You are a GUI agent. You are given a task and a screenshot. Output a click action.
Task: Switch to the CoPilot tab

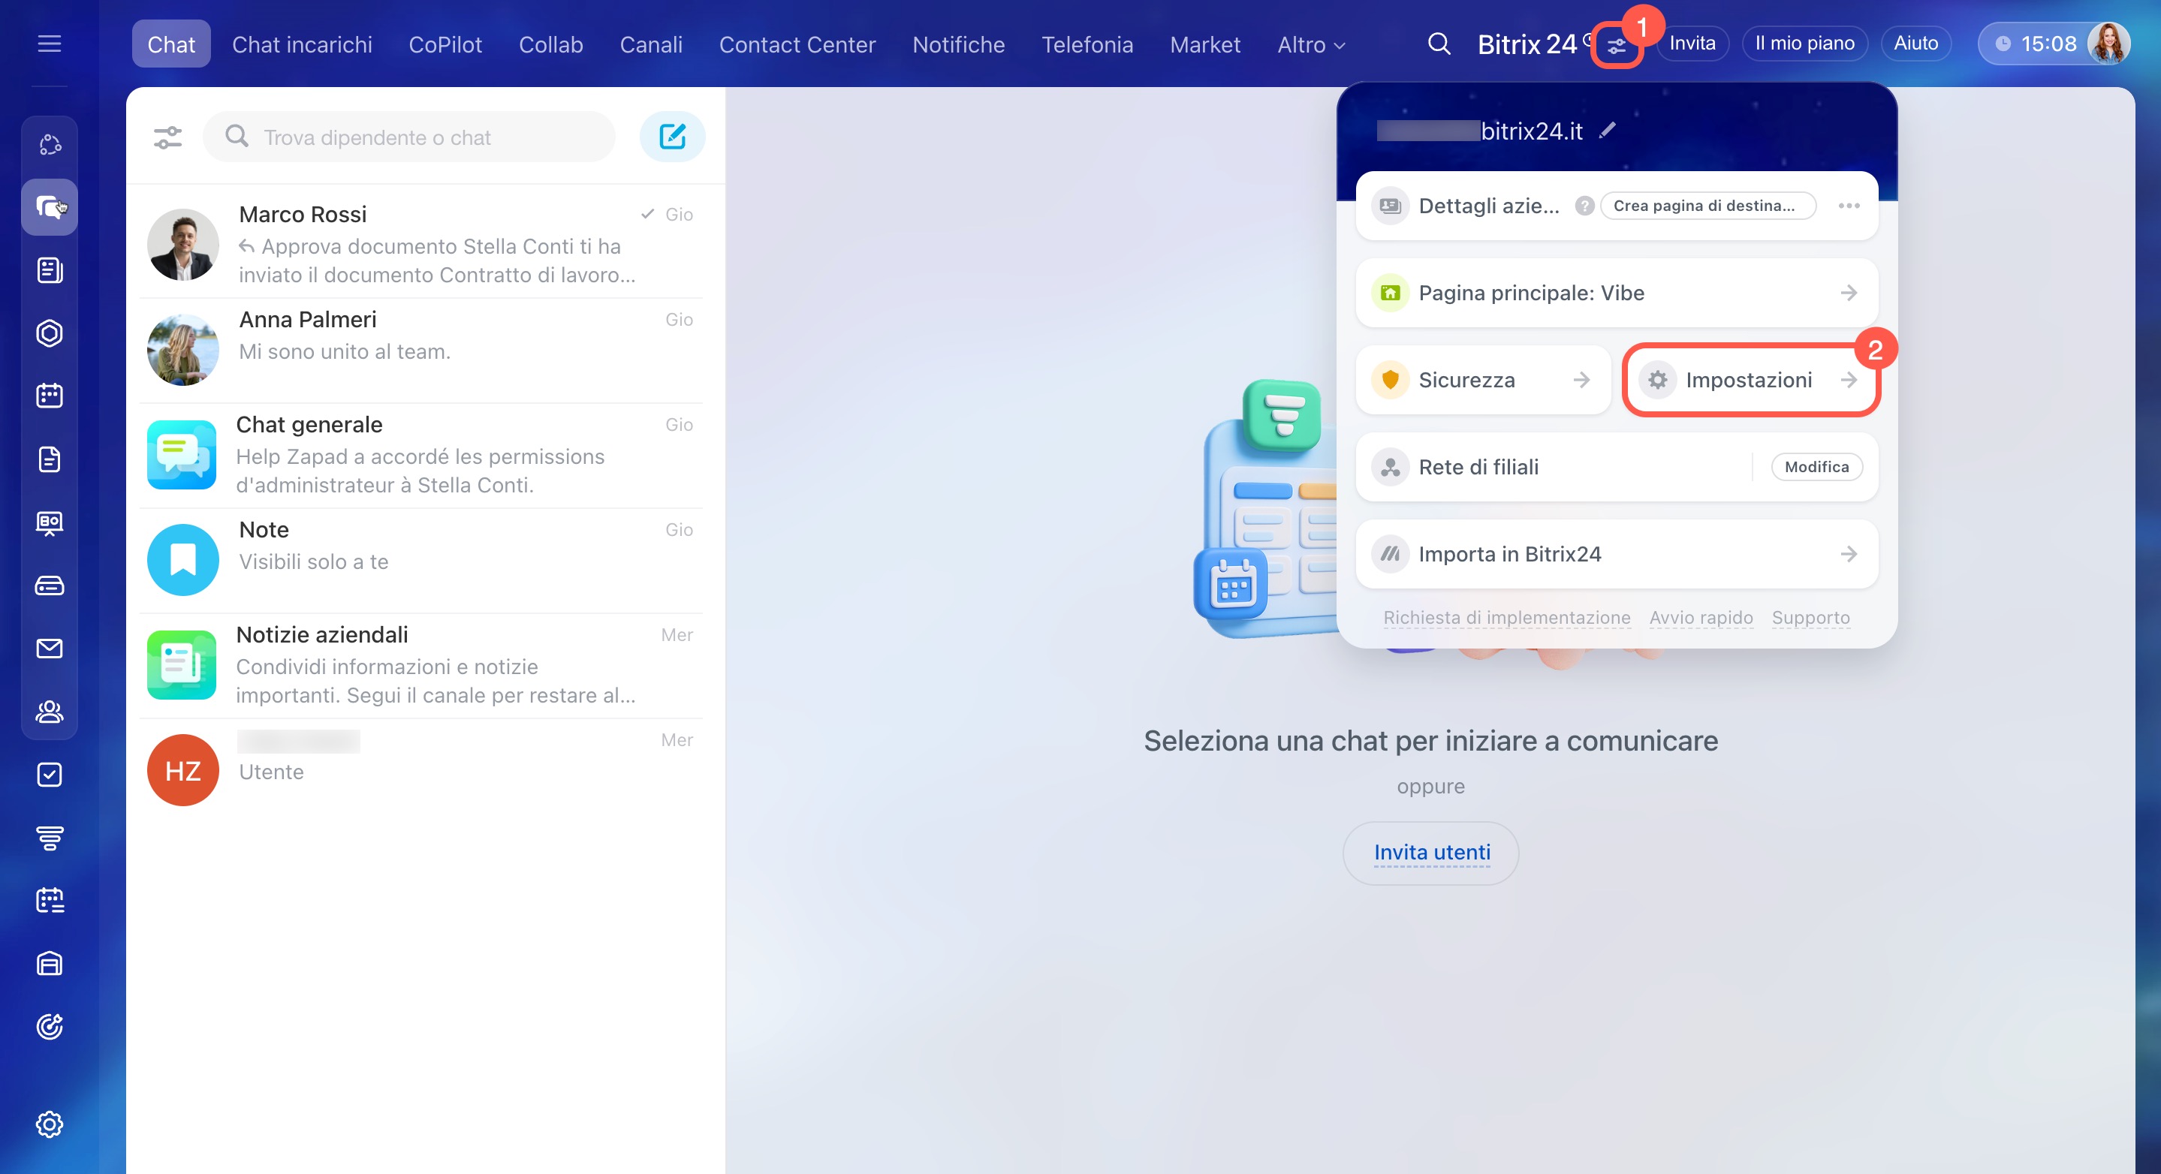click(445, 44)
